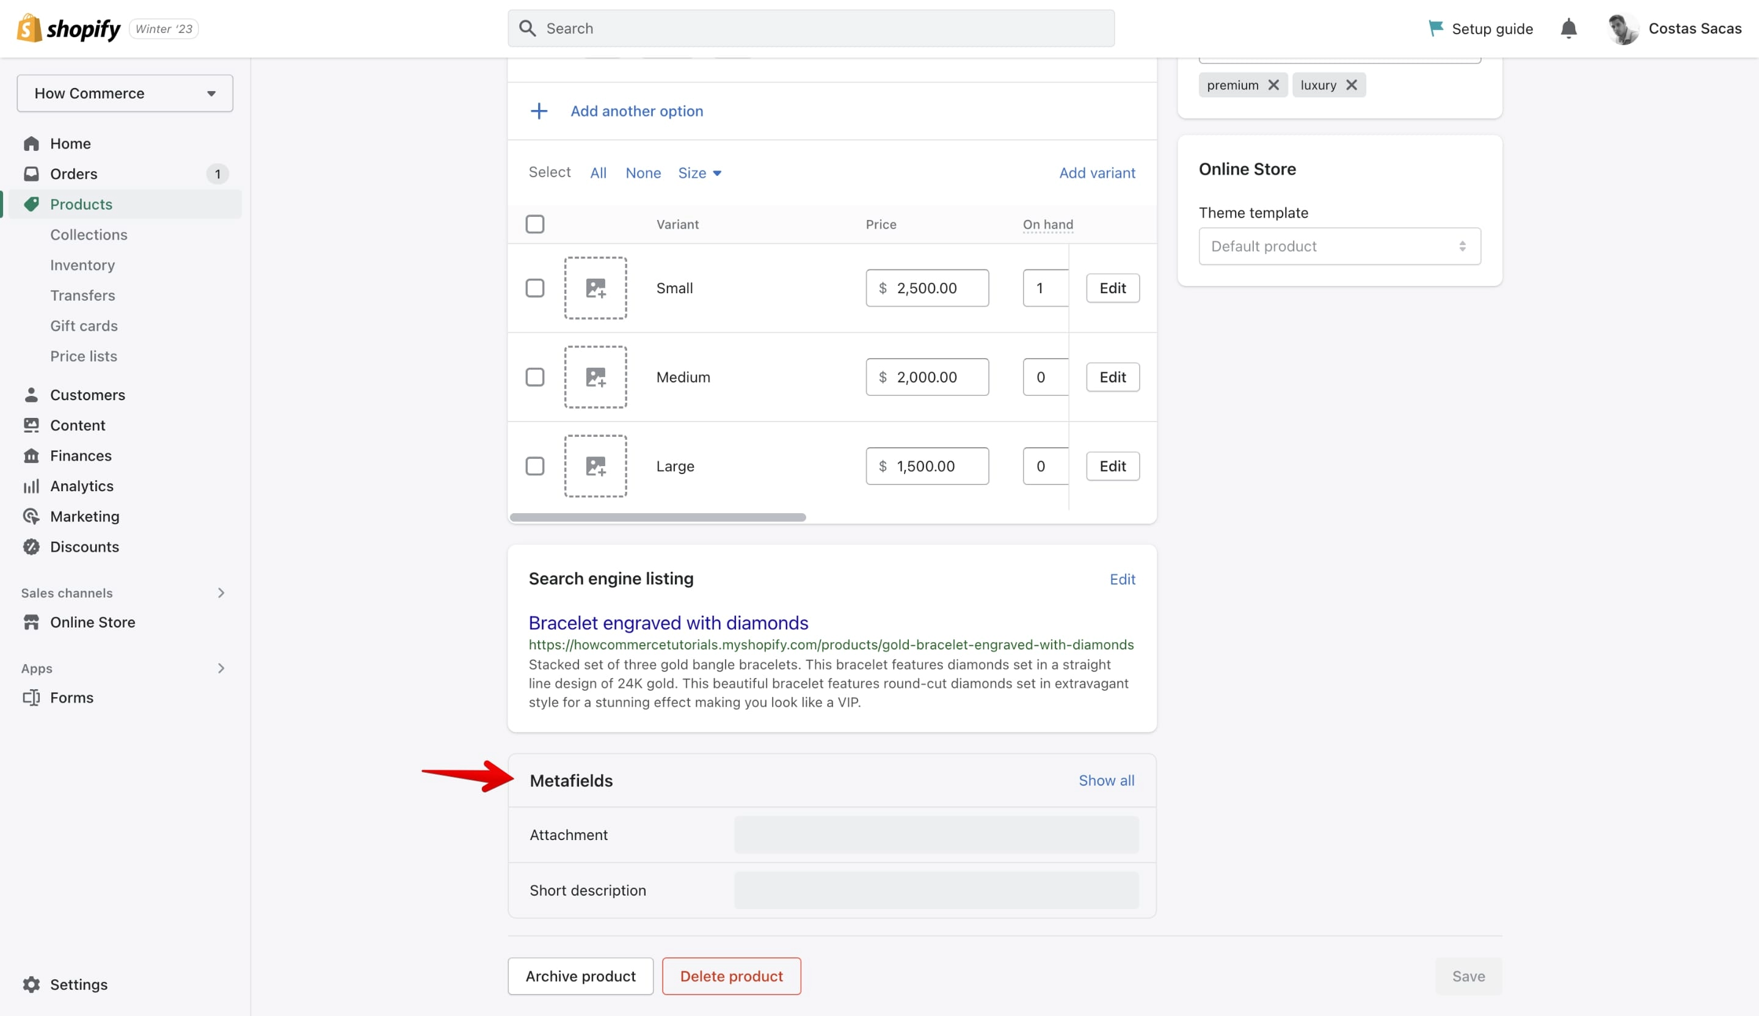Click the Setup guide flag icon
The width and height of the screenshot is (1759, 1016).
1435,29
